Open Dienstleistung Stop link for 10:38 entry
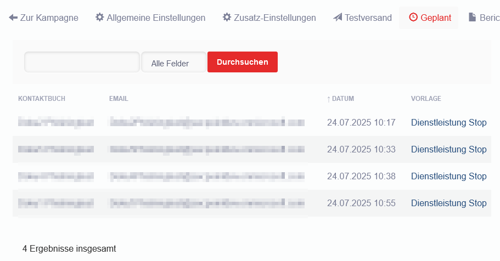Image resolution: width=500 pixels, height=261 pixels. click(448, 176)
